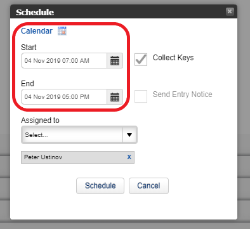Click the Send Entry Notice label

tap(183, 95)
